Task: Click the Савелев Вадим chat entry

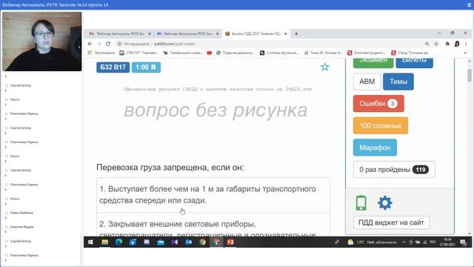Action: (21, 227)
